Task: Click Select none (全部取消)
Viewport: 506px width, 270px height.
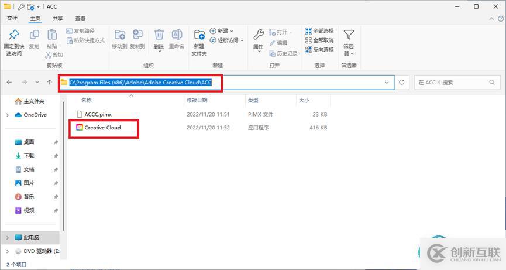Action: tap(319, 40)
